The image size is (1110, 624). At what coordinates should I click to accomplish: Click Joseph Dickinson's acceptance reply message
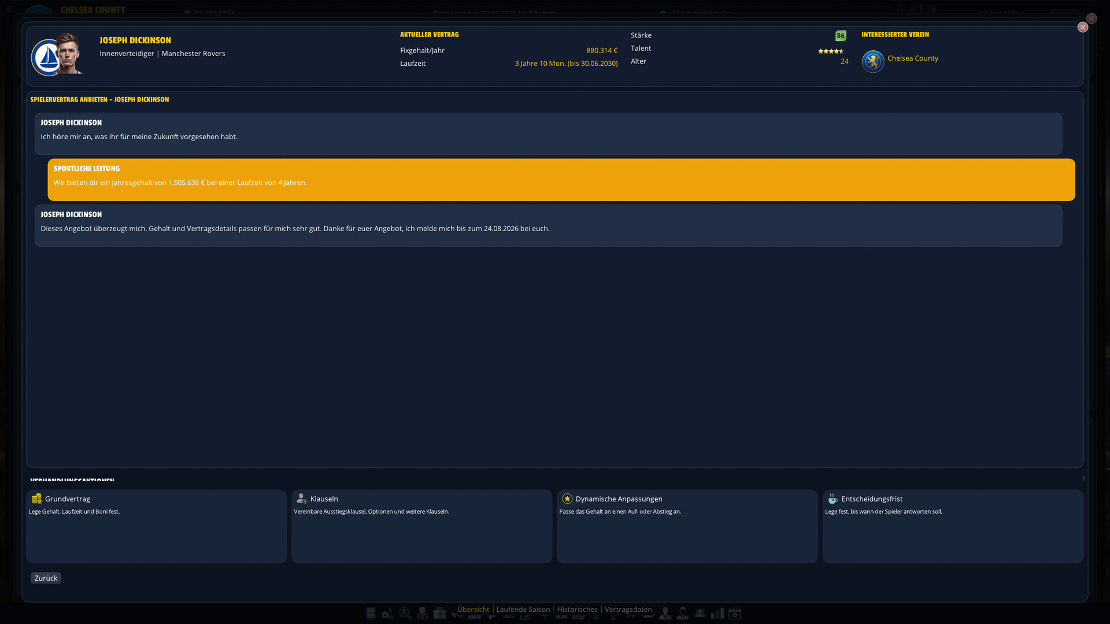coord(548,226)
